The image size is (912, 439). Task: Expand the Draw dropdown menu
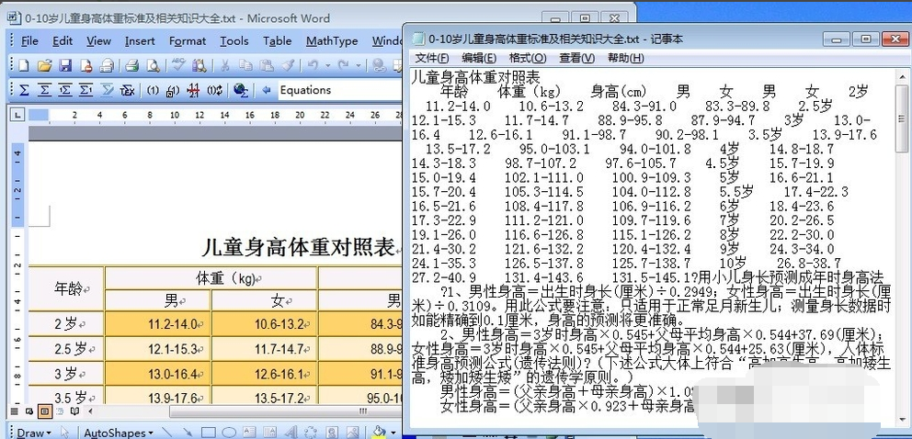pos(34,432)
